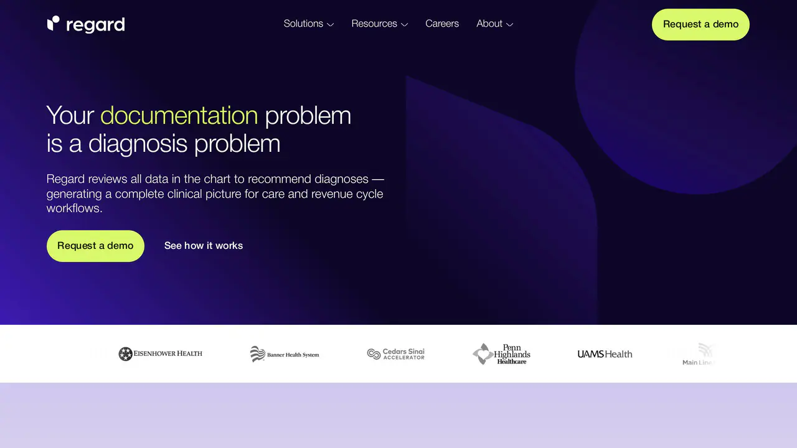Expand the About chevron arrow
This screenshot has height=448, width=797.
[509, 24]
